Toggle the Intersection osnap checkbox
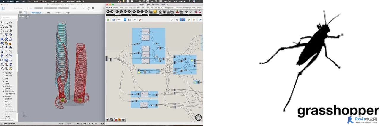 tap(4, 91)
